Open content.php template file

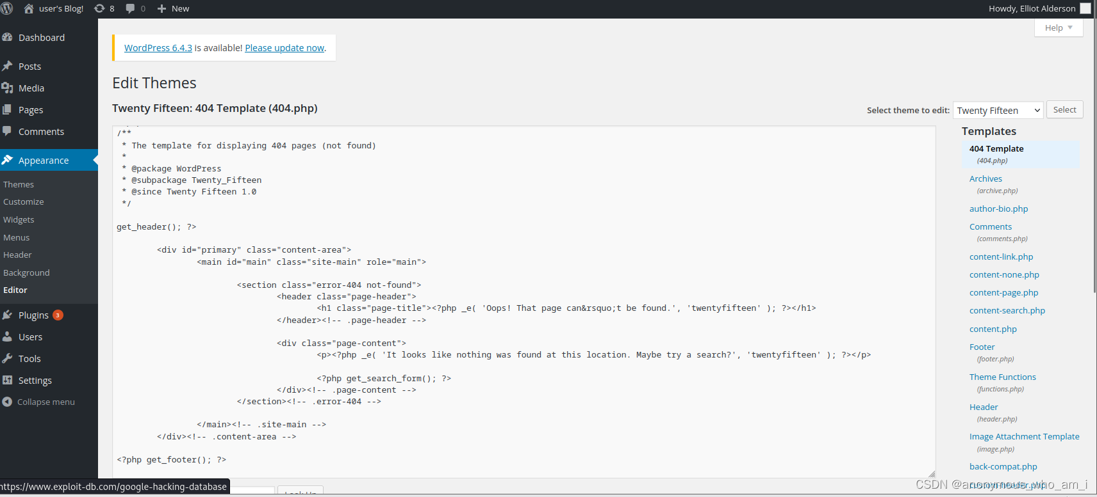[x=993, y=329]
